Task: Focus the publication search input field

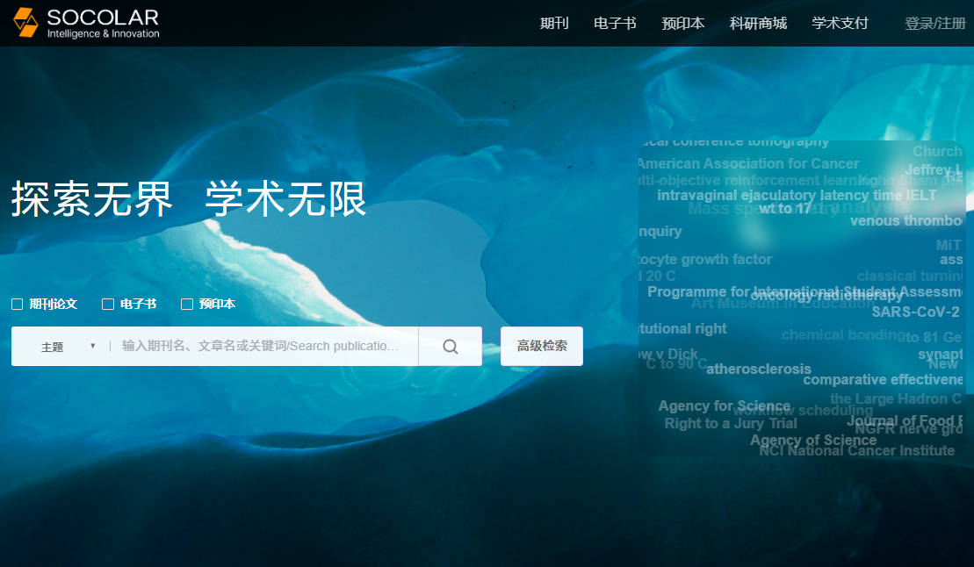Action: coord(263,347)
